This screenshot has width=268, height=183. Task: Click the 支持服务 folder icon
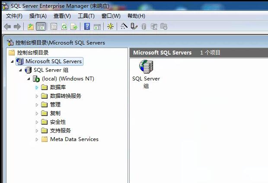pos(44,131)
